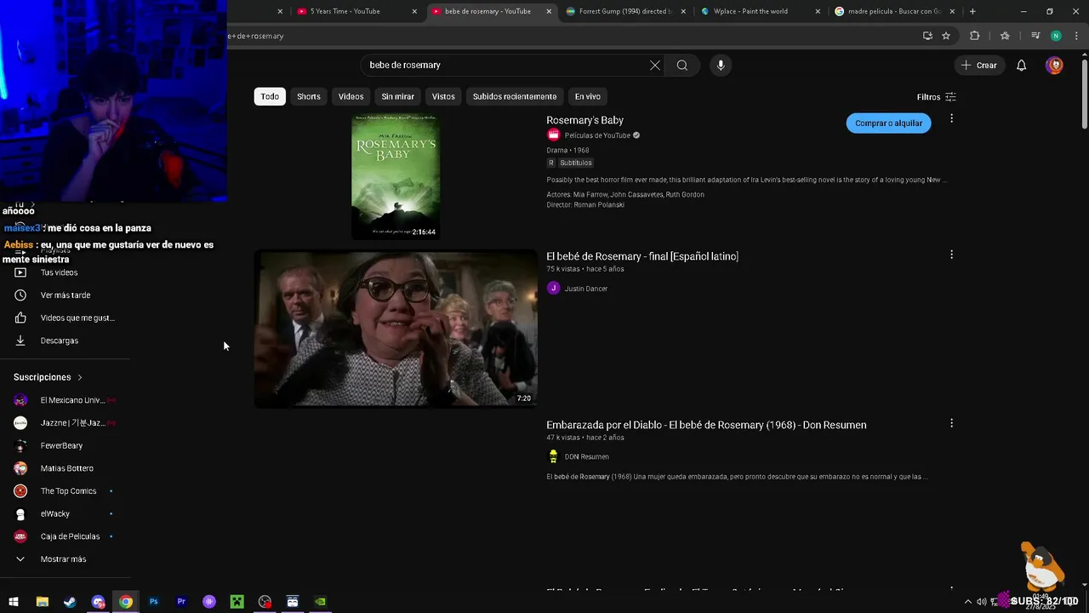This screenshot has height=613, width=1089.
Task: Open options for Don Resumen video
Action: point(951,423)
